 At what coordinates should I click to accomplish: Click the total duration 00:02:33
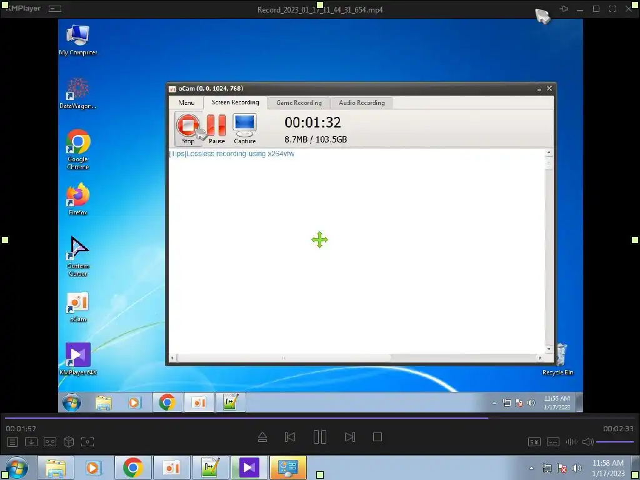pyautogui.click(x=618, y=429)
